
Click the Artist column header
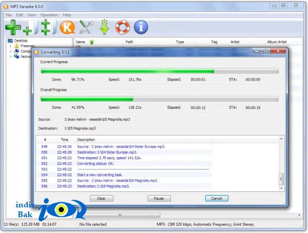247,42
